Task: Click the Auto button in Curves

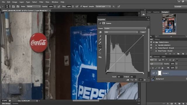Action: pyautogui.click(x=143, y=32)
